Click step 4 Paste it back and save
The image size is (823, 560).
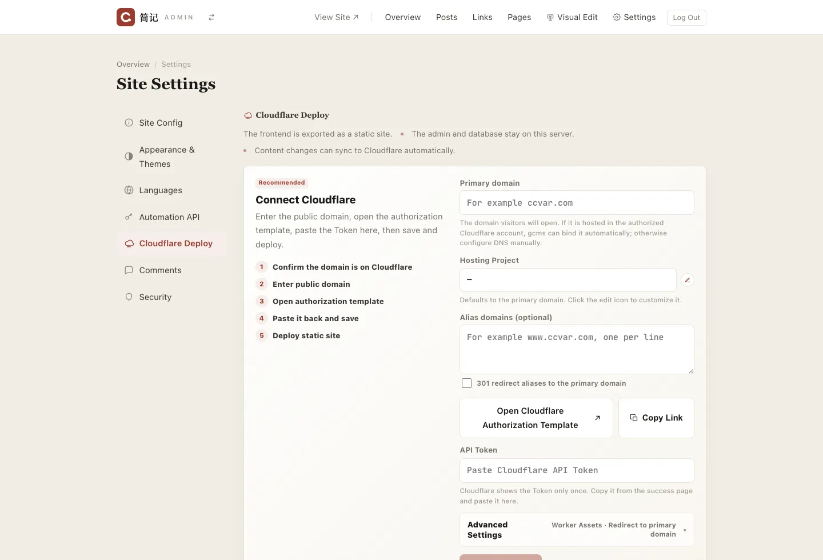(307, 318)
